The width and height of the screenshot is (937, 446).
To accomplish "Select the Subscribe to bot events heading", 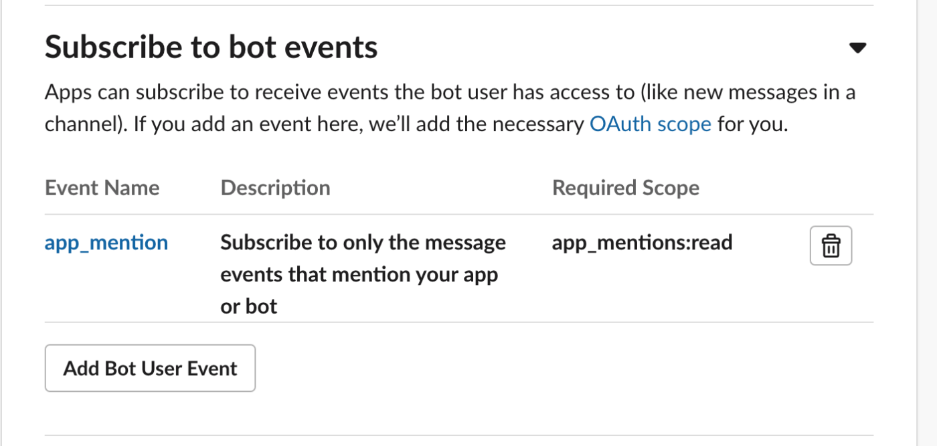I will (211, 47).
